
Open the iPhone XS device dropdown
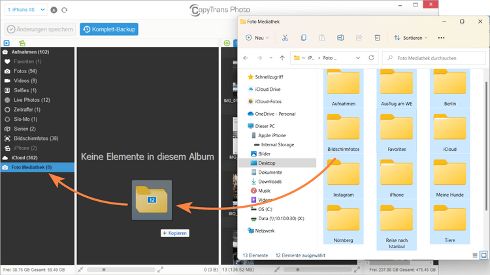[26, 10]
